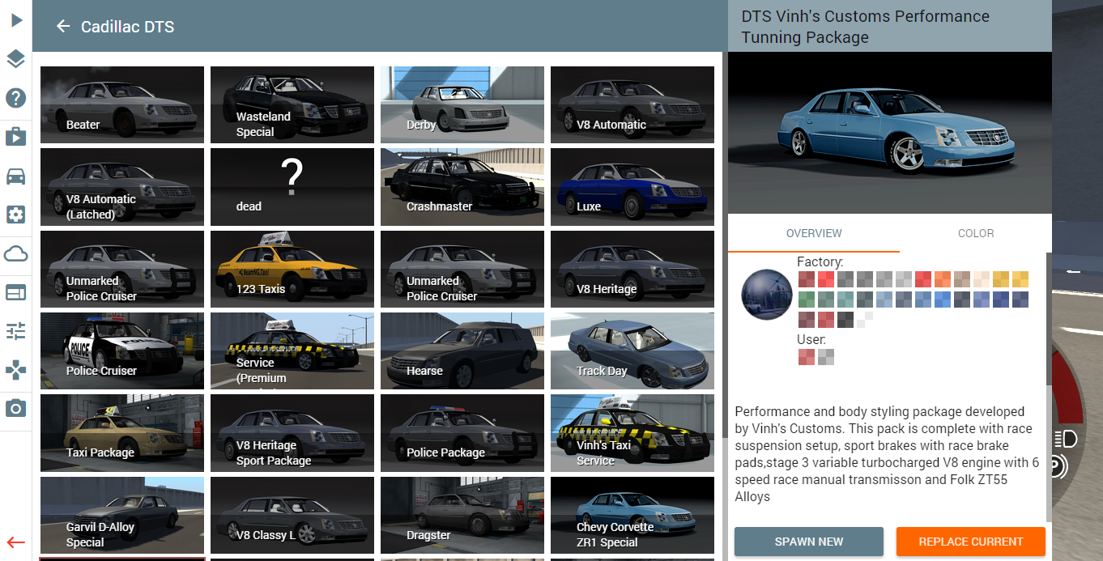The width and height of the screenshot is (1103, 561).
Task: Select the Crashmaster configuration
Action: (462, 187)
